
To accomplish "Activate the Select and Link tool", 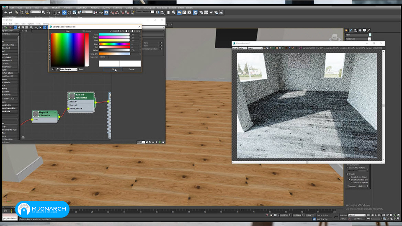I will point(17,12).
